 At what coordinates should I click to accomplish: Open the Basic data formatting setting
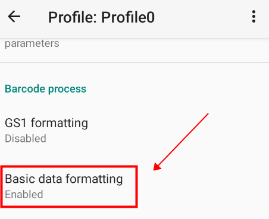click(134, 186)
